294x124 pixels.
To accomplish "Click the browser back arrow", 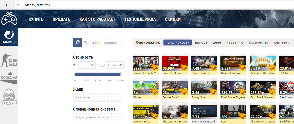I will (x=7, y=5).
